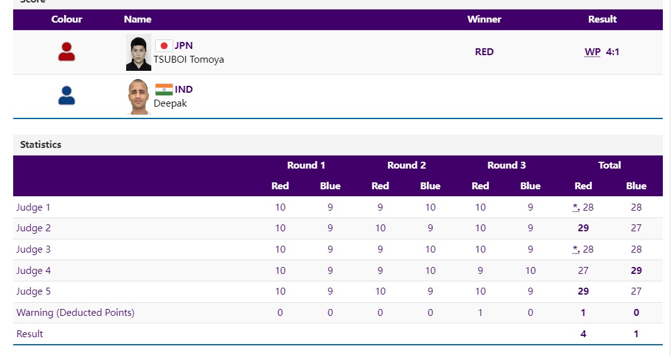Image resolution: width=671 pixels, height=356 pixels.
Task: Click the asterisk beside Judge 1 red total
Action: click(576, 207)
